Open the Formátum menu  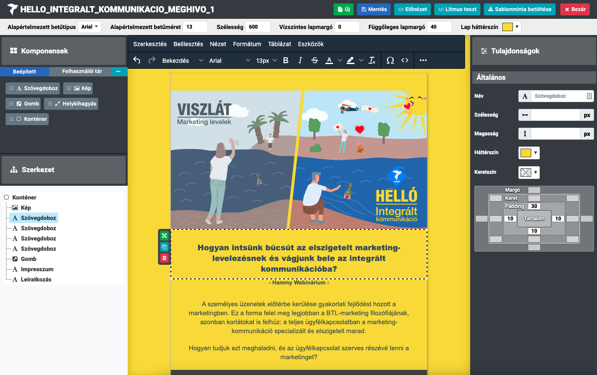247,44
